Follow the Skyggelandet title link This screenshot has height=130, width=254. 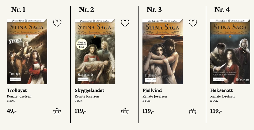(x=89, y=91)
